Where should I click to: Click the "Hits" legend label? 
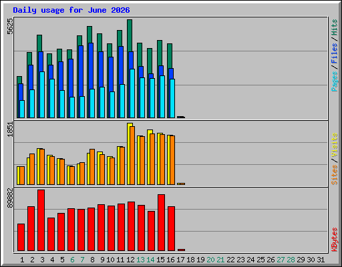pos(334,27)
